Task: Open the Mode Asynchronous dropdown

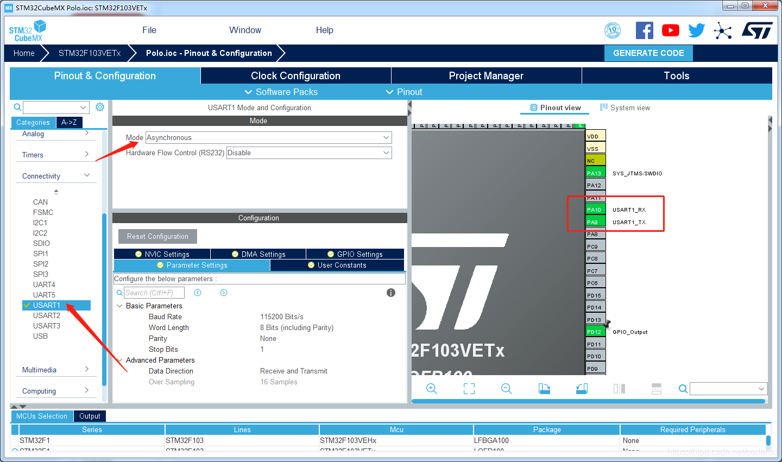Action: [x=269, y=138]
